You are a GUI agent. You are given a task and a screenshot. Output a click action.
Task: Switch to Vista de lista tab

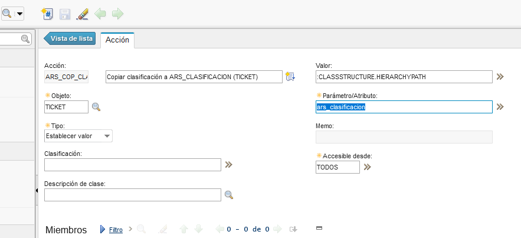pyautogui.click(x=71, y=38)
